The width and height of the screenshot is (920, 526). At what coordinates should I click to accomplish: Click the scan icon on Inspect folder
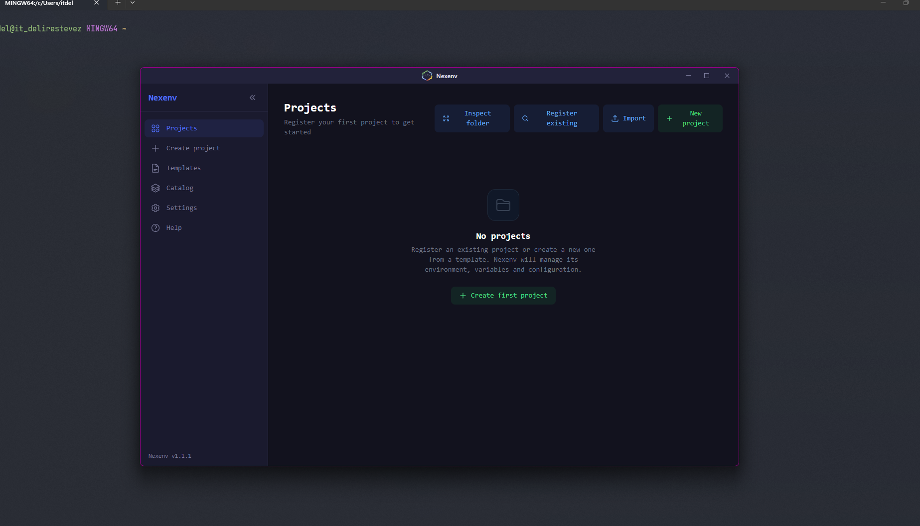[x=446, y=118]
